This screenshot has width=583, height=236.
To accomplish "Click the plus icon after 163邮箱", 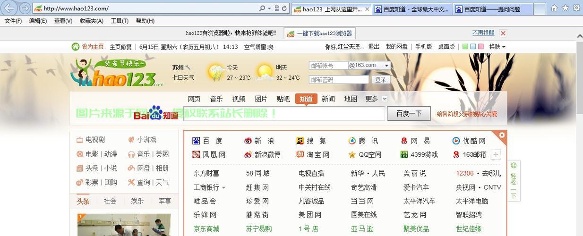I will [x=496, y=154].
